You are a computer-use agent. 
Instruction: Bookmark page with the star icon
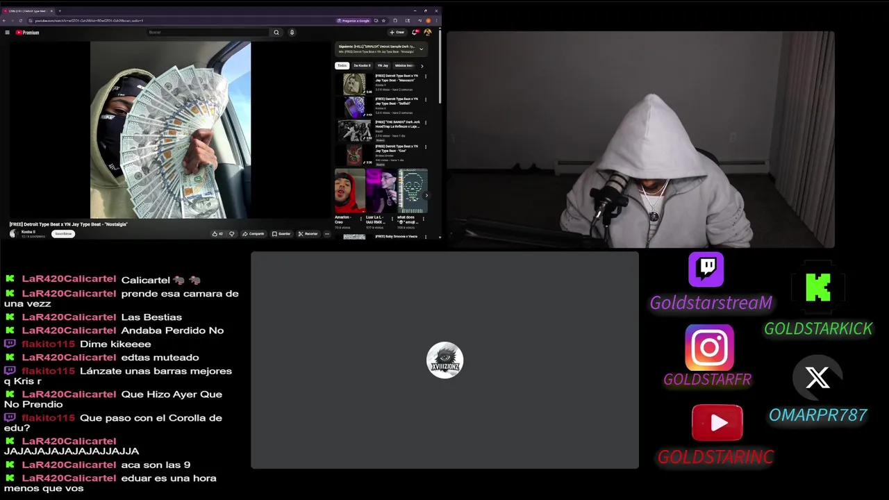[x=385, y=21]
